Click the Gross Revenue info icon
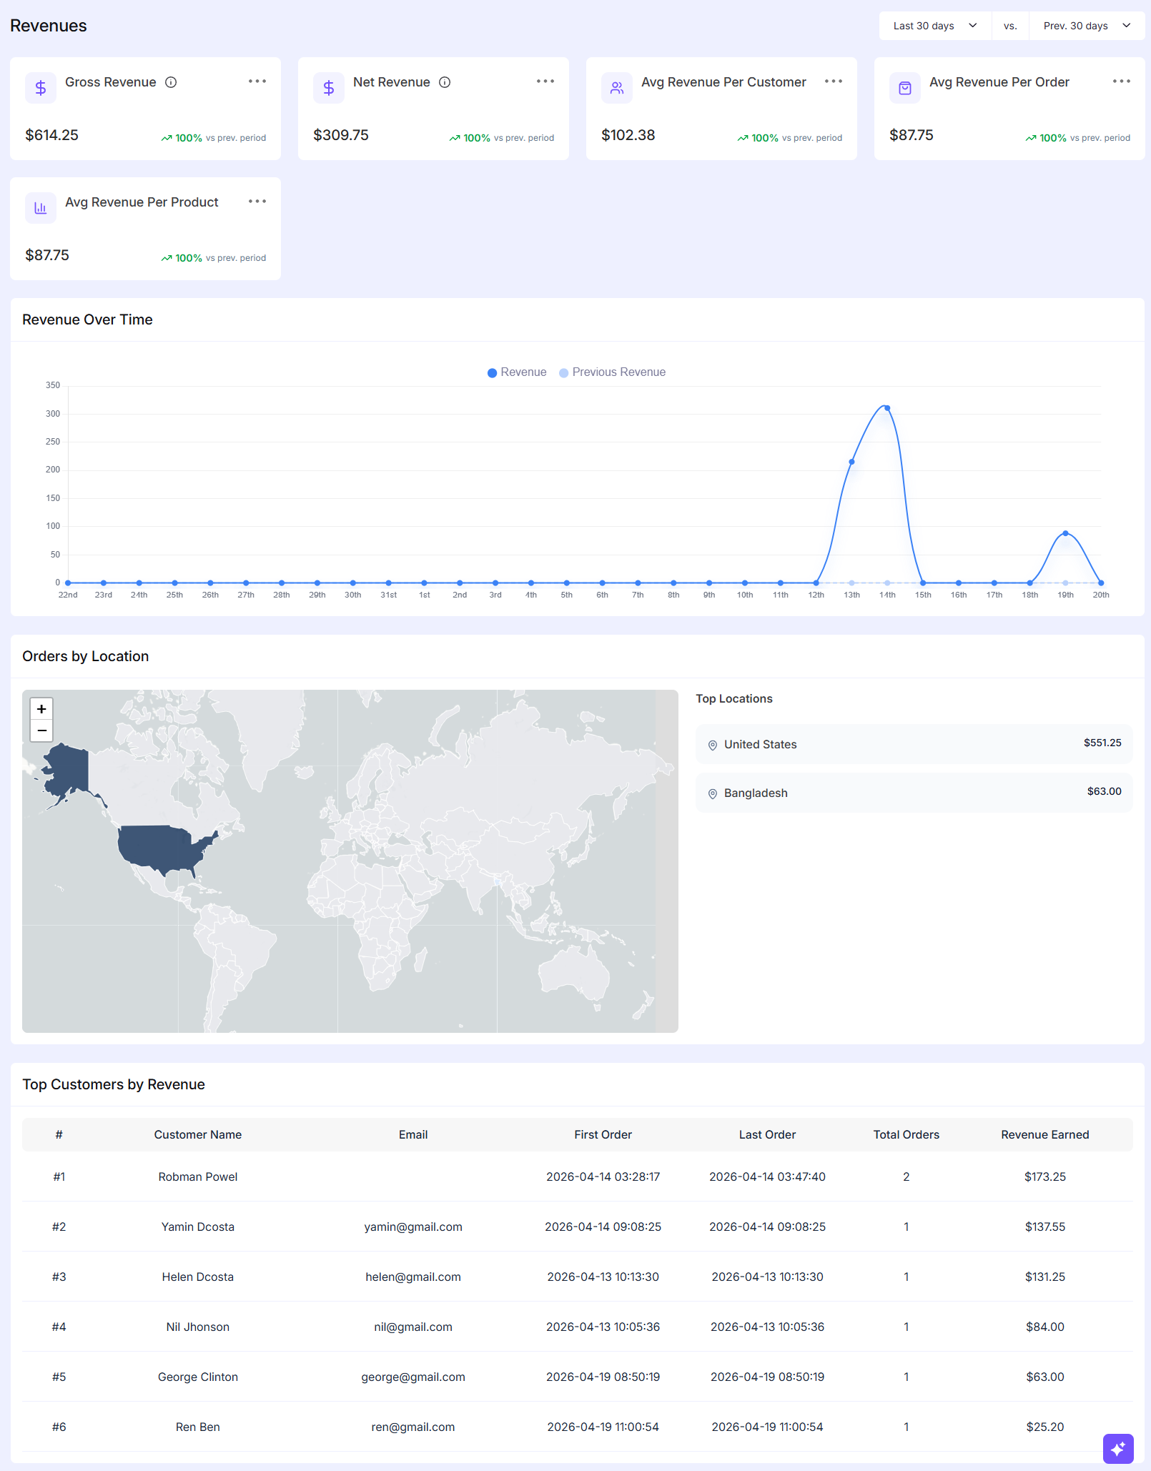The width and height of the screenshot is (1151, 1471). coord(171,82)
